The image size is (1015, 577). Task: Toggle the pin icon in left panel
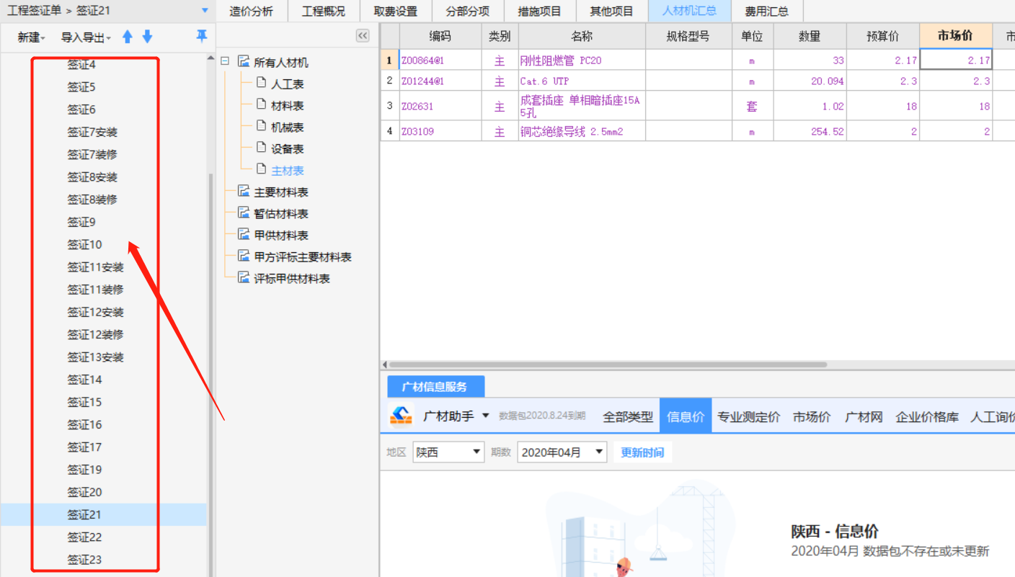(202, 36)
